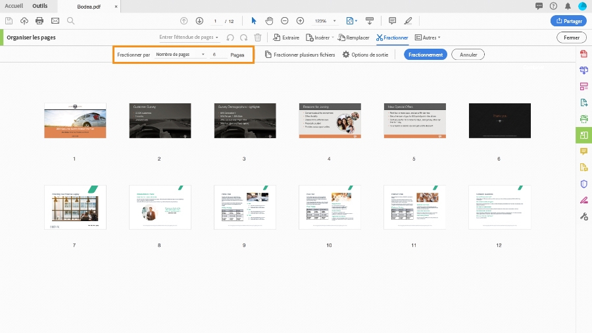Click the Extraire tool
This screenshot has width=592, height=333.
[286, 38]
